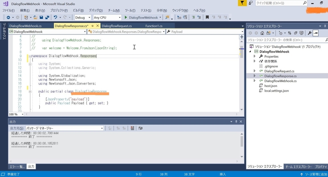Close the DialogflowResponse.cs tab
Viewport: 328px width, 177px height.
point(97,26)
